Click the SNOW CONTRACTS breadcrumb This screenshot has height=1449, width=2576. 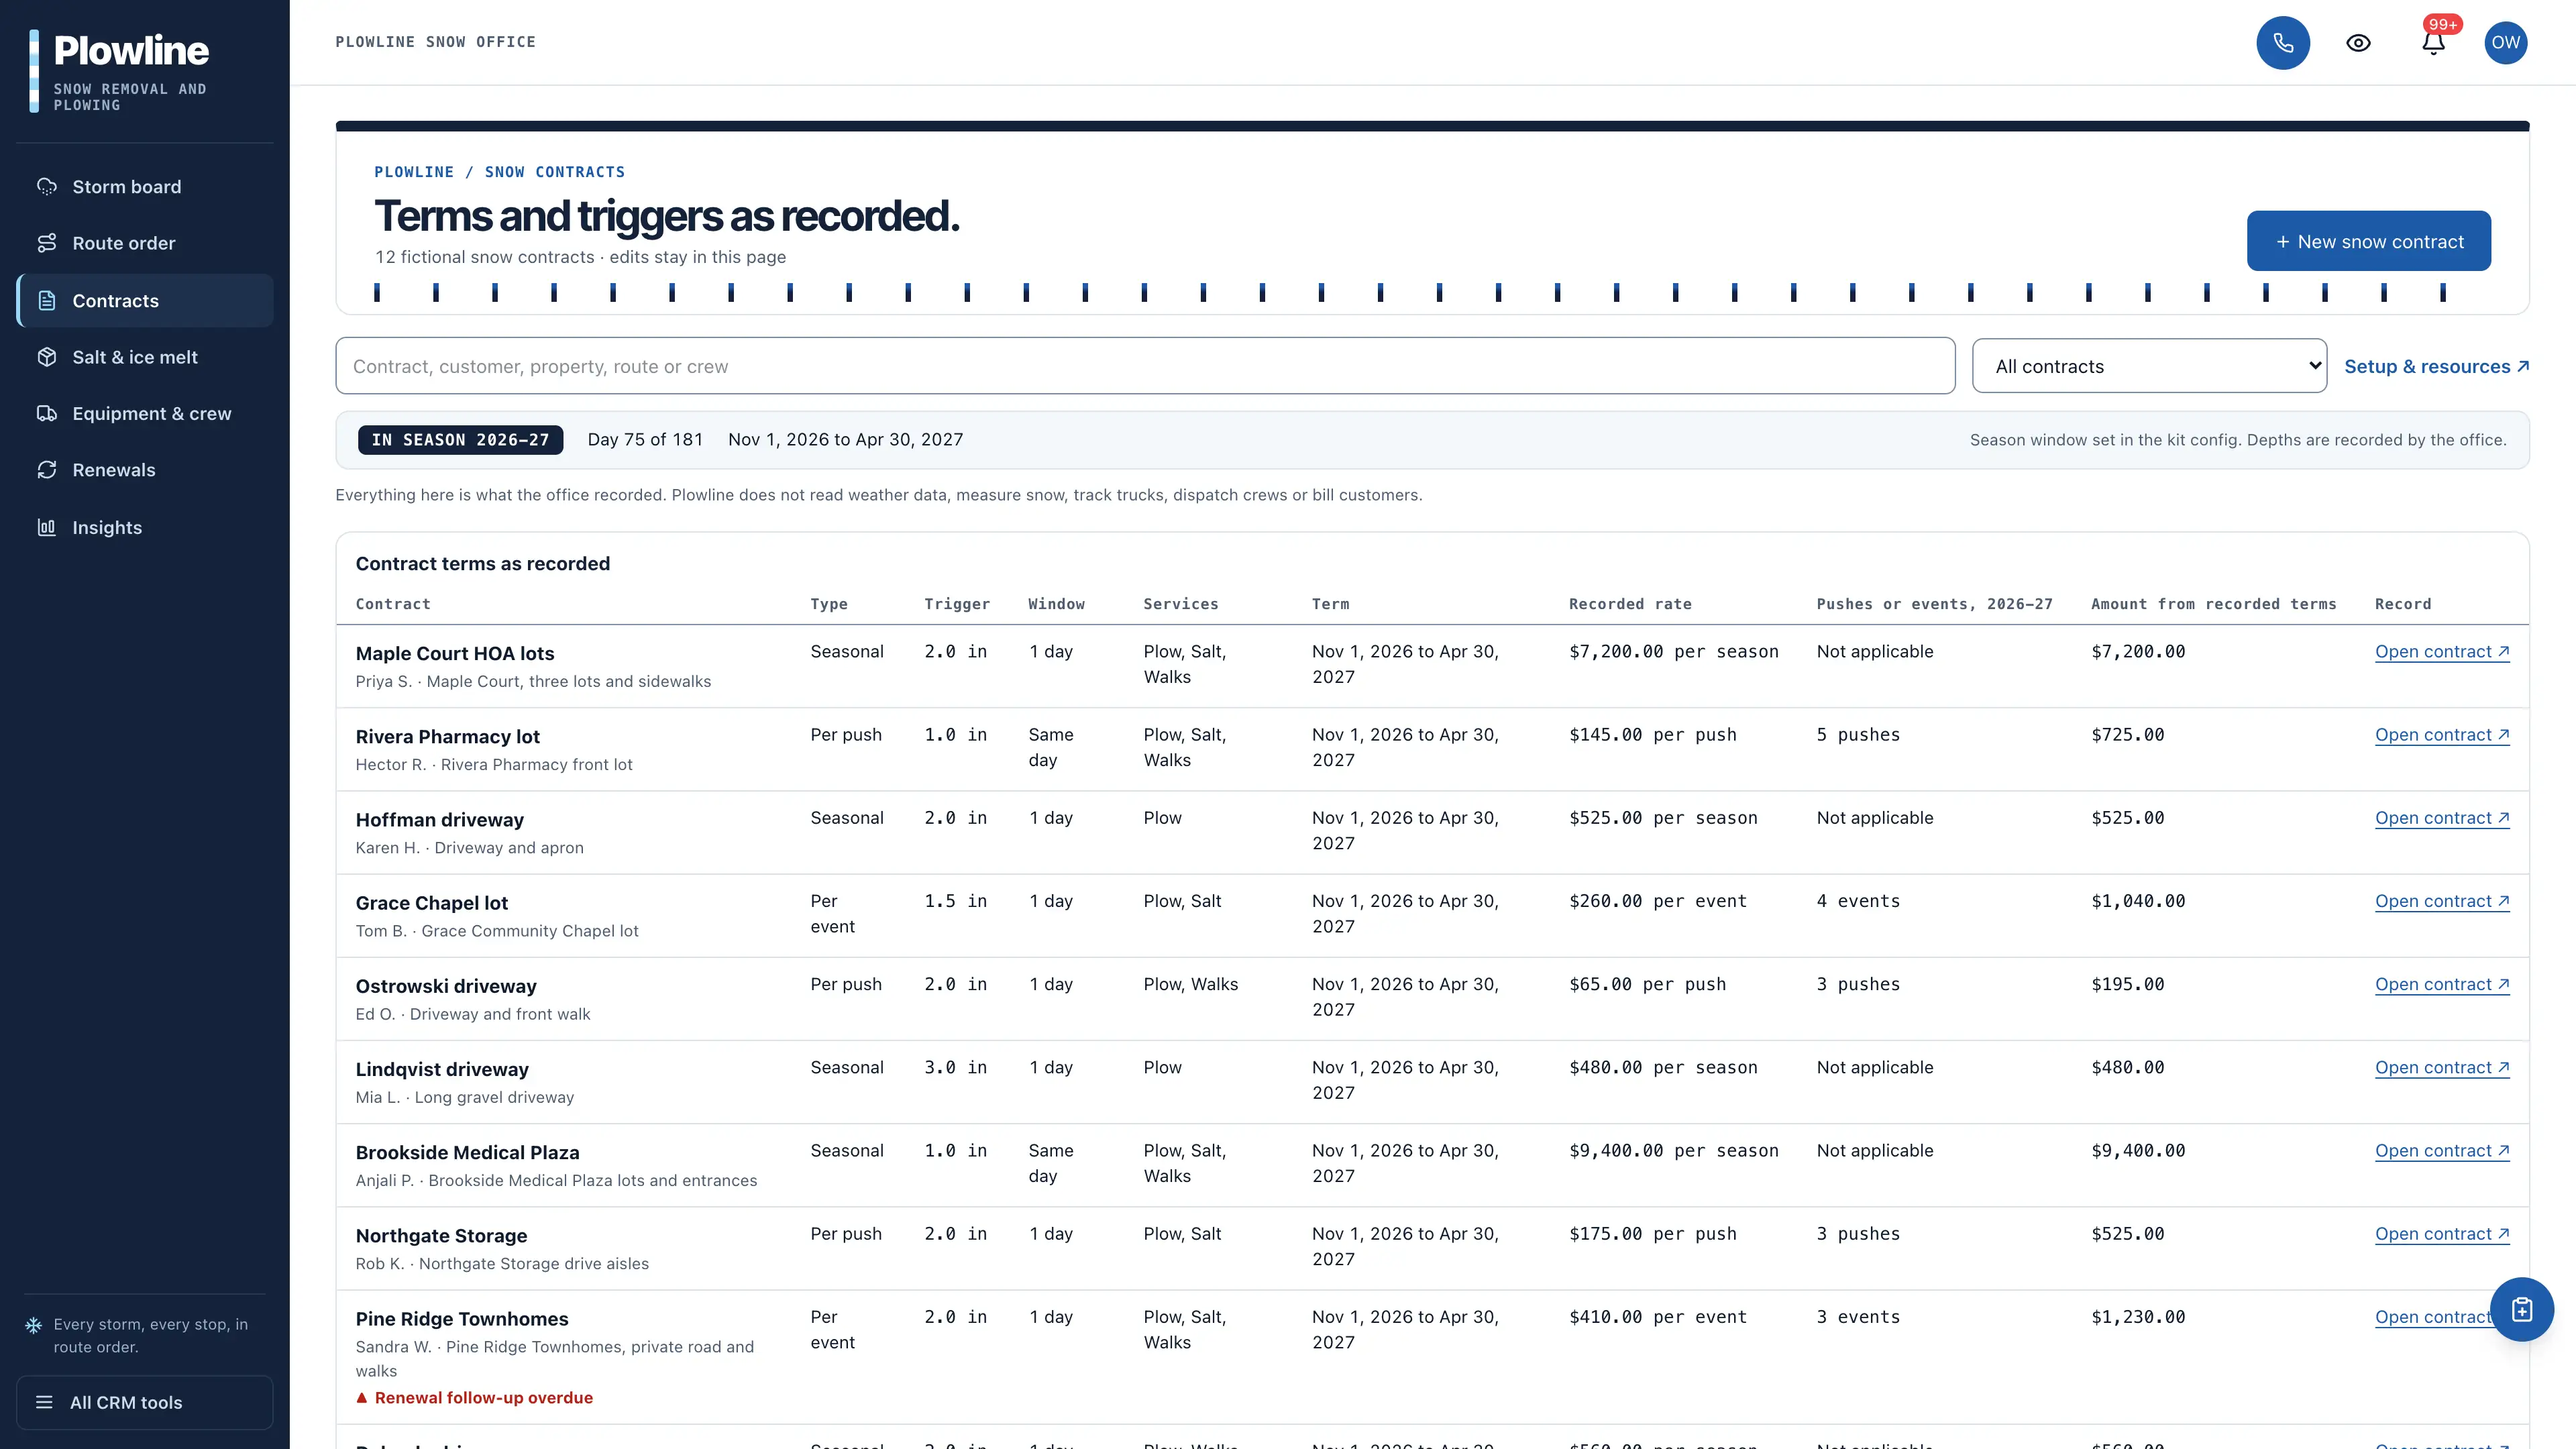554,172
